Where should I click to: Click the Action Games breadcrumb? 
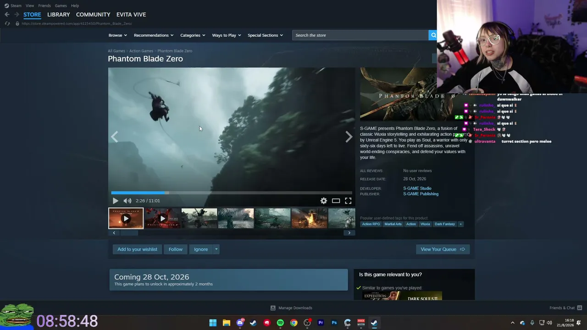[141, 51]
